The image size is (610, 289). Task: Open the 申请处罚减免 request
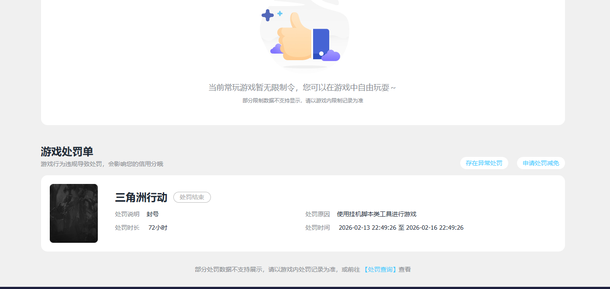tap(541, 163)
